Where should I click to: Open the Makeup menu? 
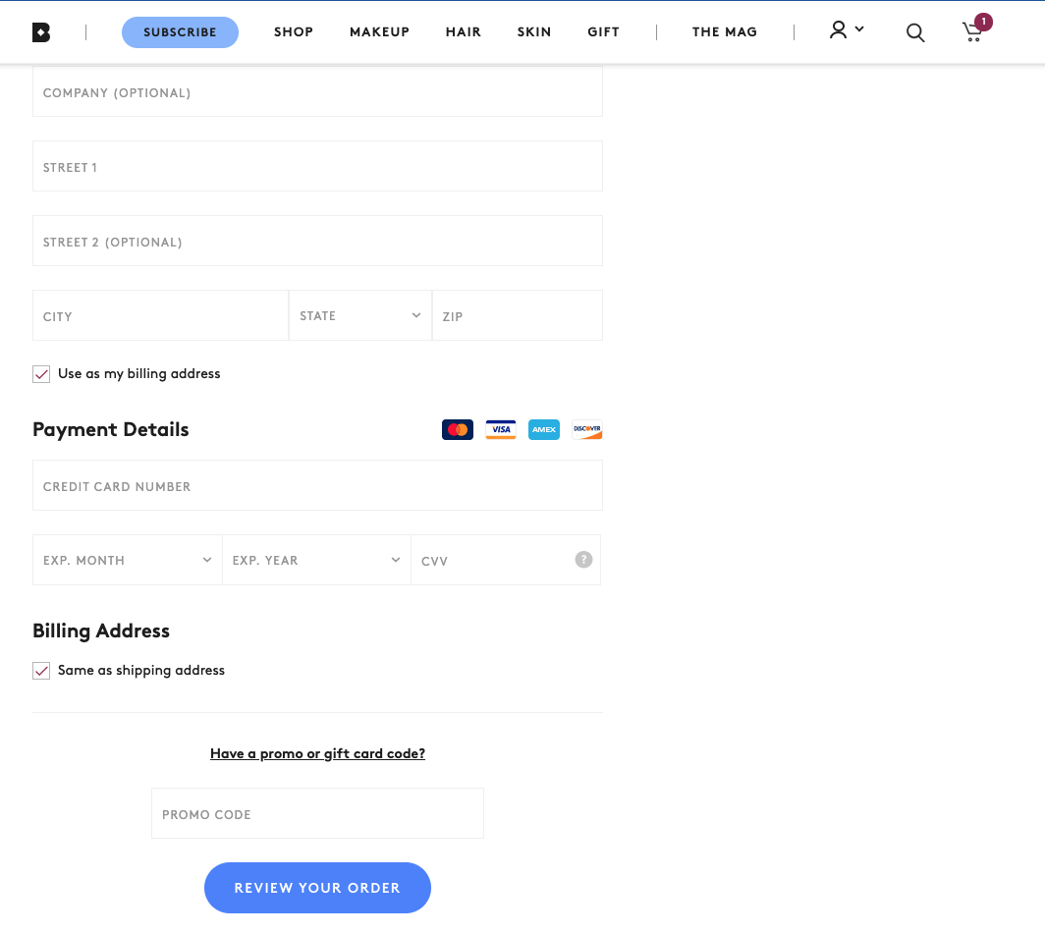pyautogui.click(x=379, y=32)
